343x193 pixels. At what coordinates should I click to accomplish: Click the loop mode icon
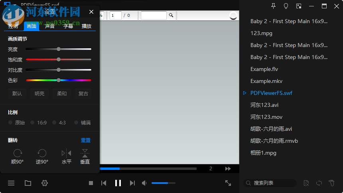tap(319, 183)
